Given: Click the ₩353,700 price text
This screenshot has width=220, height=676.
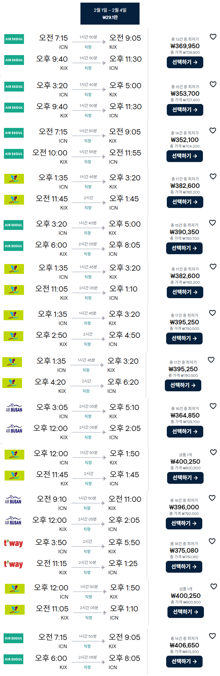Looking at the screenshot, I should 185,93.
